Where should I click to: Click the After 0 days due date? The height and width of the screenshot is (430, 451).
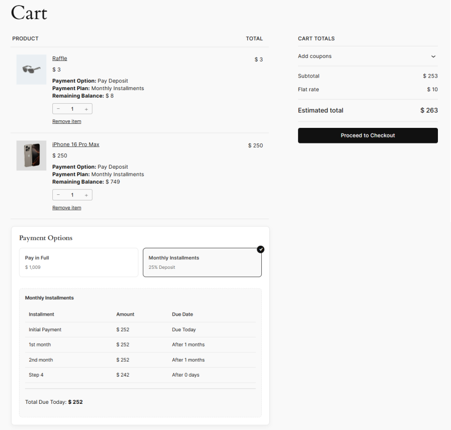(x=186, y=375)
